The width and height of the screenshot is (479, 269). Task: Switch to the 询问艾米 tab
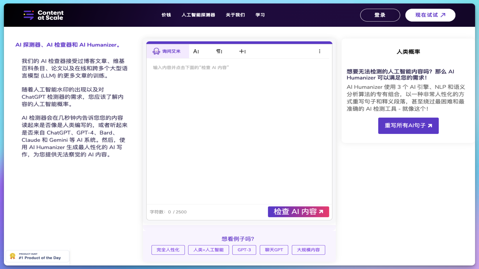(x=168, y=51)
